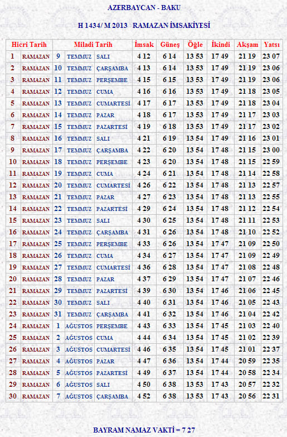Click the H 1434 / M 2013 Ramazan İmsakiyesi heading
The height and width of the screenshot is (437, 287).
click(144, 26)
